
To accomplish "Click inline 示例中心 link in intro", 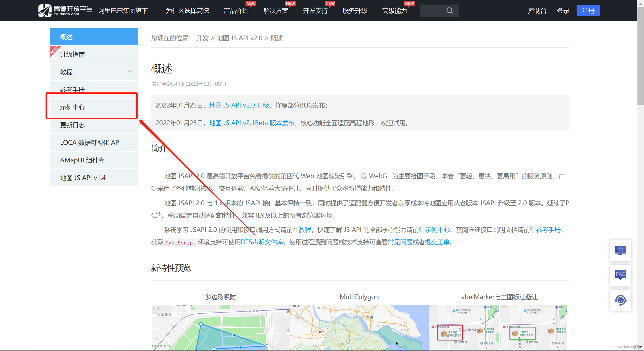I will click(437, 230).
